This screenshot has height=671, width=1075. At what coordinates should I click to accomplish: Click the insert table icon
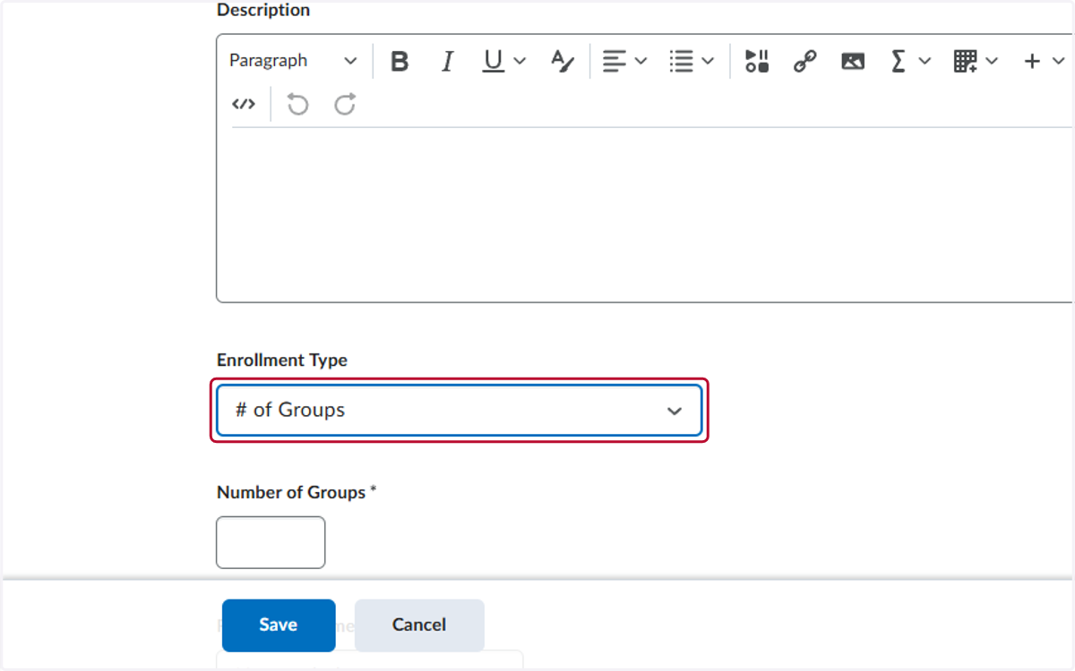coord(965,61)
